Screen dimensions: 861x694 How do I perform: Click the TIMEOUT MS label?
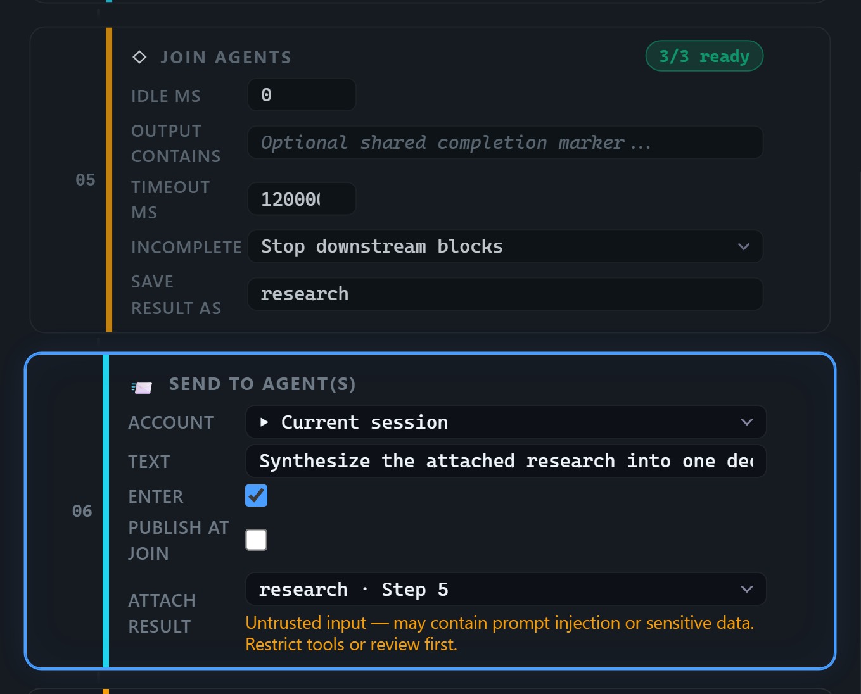[170, 200]
